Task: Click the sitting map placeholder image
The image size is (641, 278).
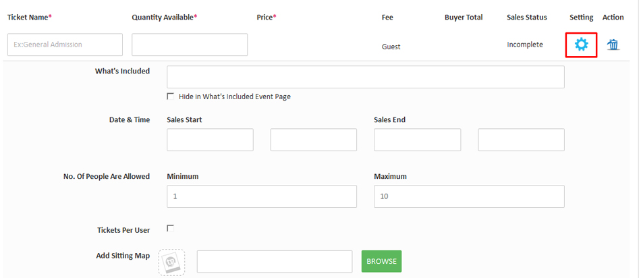Action: 171,262
